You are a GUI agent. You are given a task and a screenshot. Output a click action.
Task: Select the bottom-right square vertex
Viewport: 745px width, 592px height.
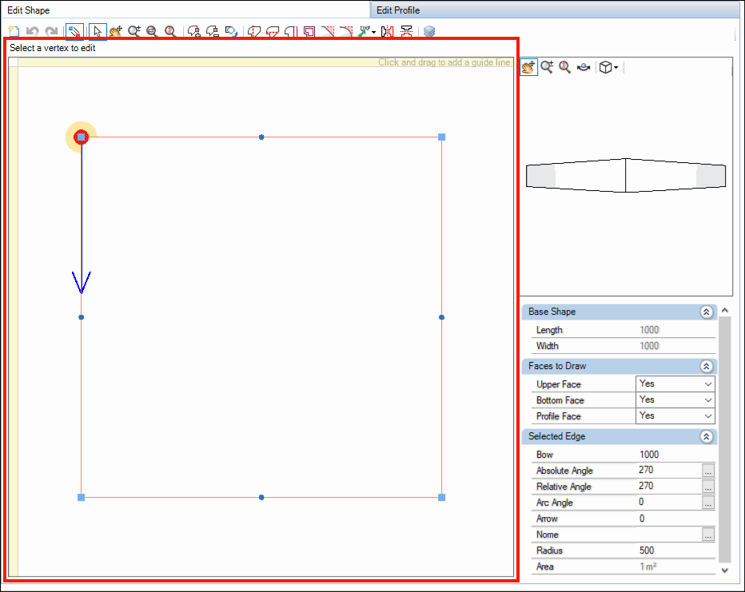click(x=441, y=497)
